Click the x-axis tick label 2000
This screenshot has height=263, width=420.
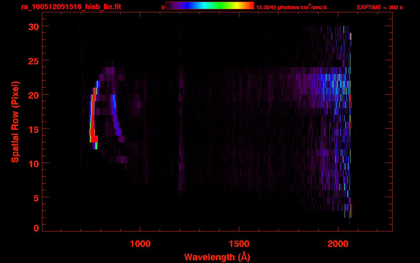[338, 243]
